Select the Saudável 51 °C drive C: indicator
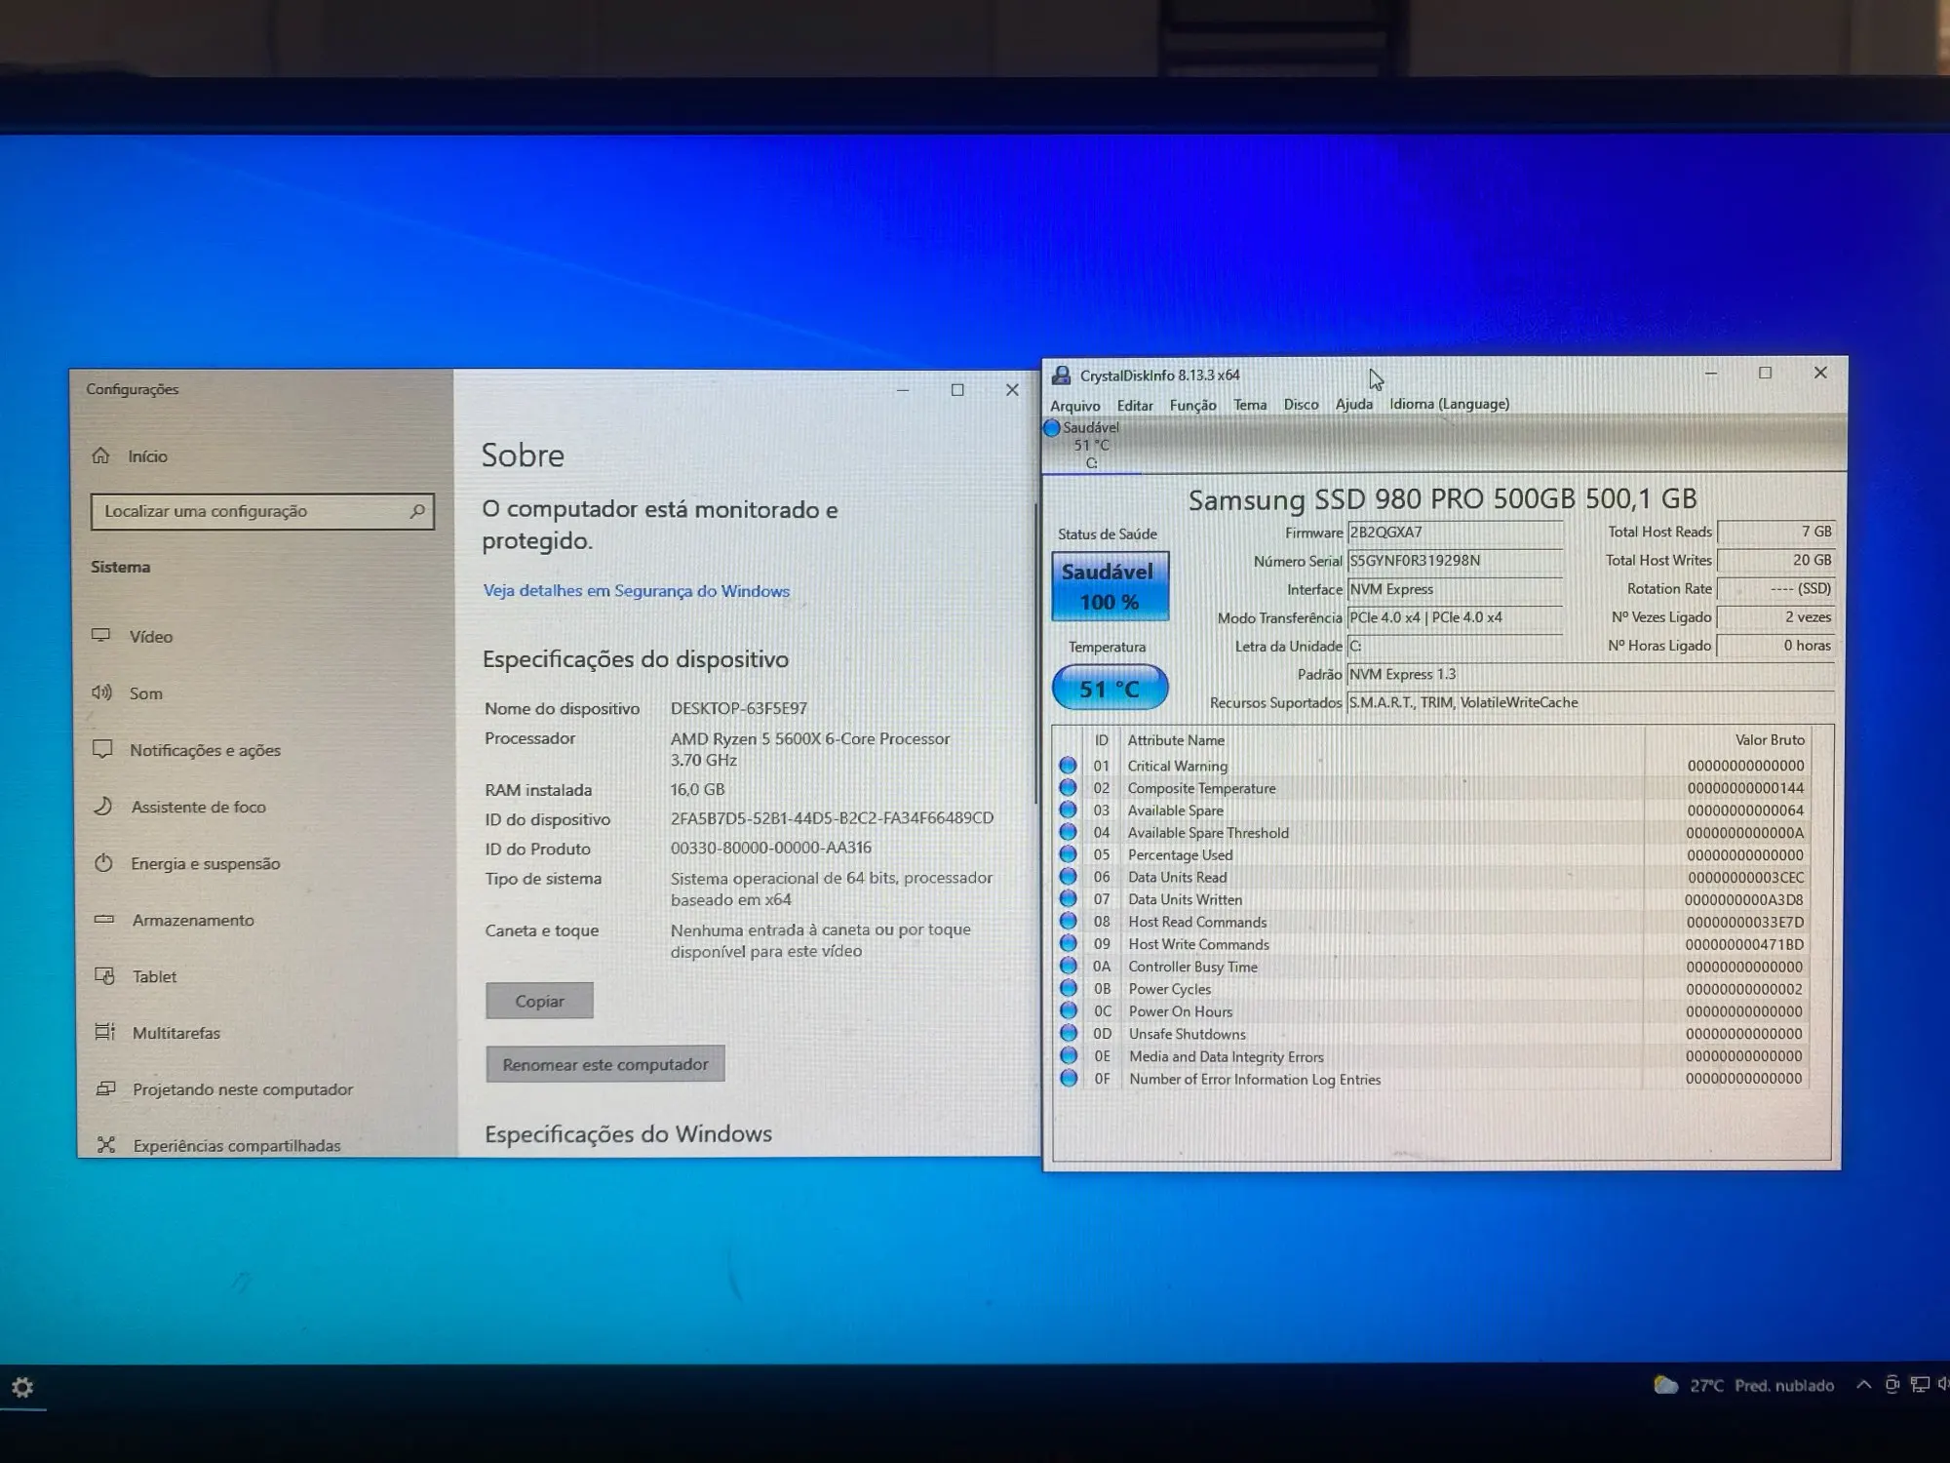The image size is (1950, 1463). tap(1089, 445)
